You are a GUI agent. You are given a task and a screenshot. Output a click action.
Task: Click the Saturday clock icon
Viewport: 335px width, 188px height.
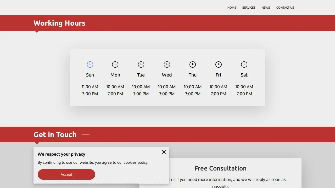(x=244, y=64)
